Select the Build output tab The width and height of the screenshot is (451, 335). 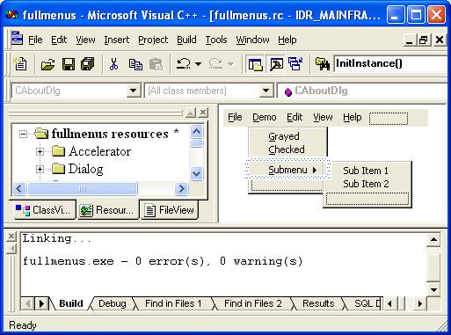pos(71,303)
